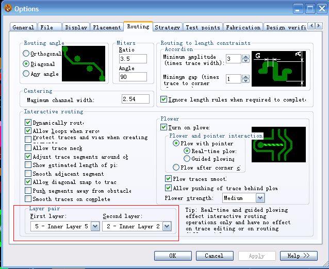Select the Routing tab
Viewport: 329px width, 269px height.
click(x=138, y=27)
